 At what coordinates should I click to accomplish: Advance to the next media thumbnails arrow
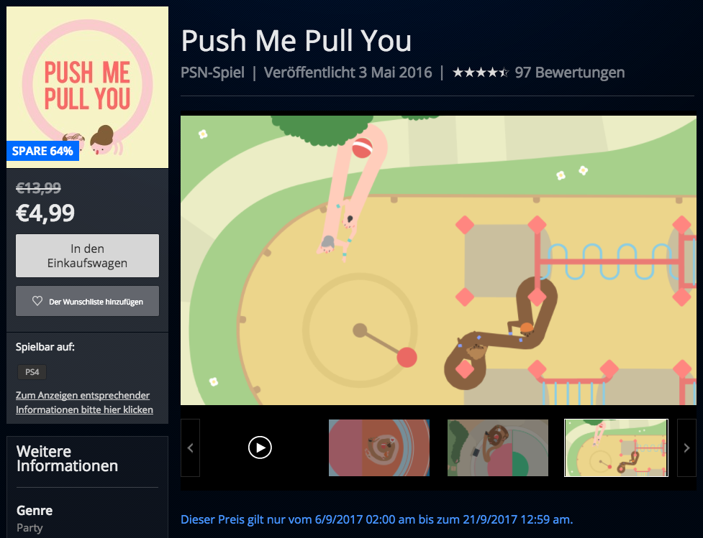(x=686, y=447)
